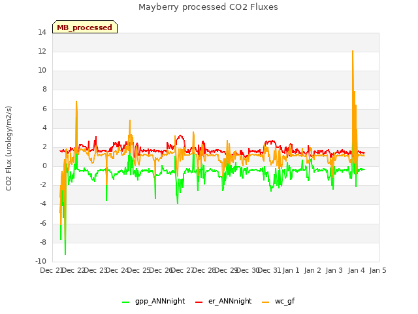Click the chart title Mayberry processed CO2 Fluxes
Screen dimensions: 418x314
208,7
